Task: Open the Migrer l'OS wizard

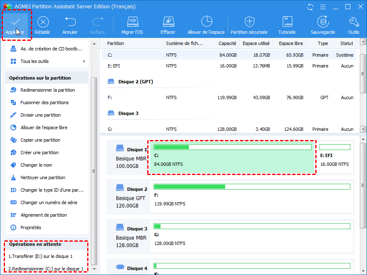Action: (132, 22)
